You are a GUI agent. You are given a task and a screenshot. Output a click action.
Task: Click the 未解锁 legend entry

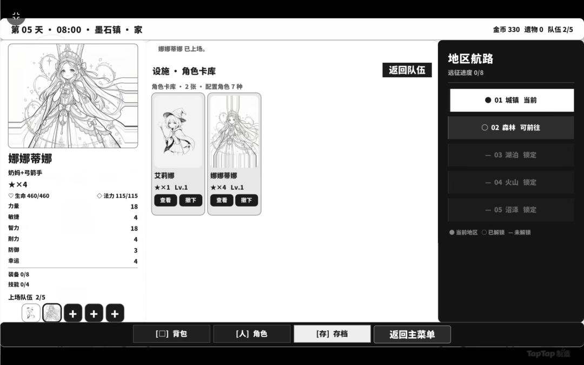[520, 233]
